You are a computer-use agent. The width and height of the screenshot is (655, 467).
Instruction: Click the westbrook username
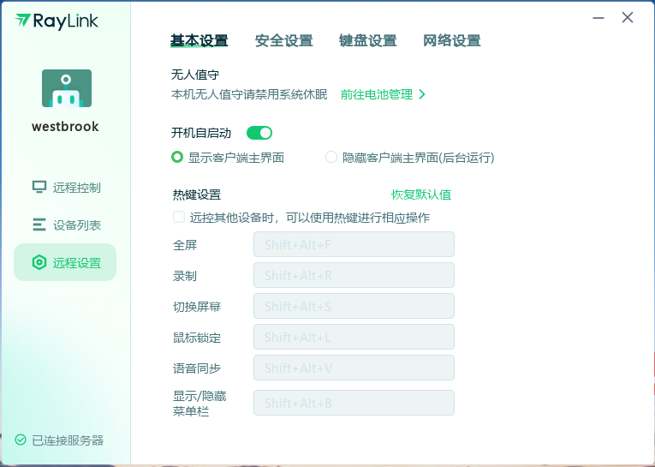(65, 126)
